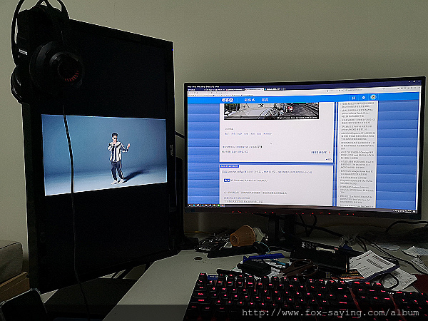Select the active browser tab
This screenshot has width=428, height=321.
[x=253, y=89]
